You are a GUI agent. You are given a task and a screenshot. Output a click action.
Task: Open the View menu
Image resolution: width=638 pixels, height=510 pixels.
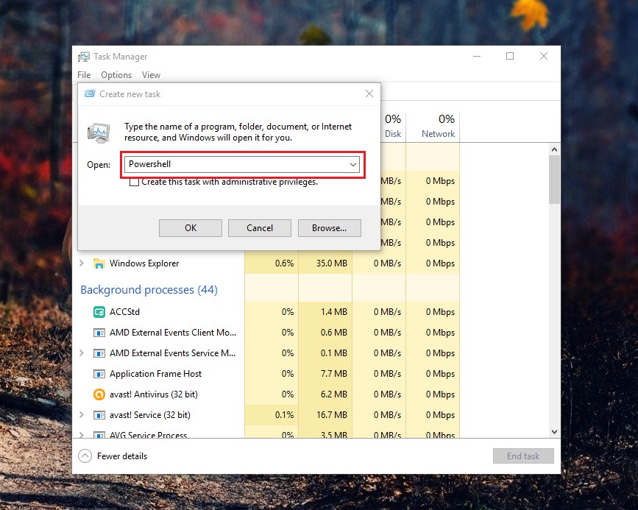151,75
